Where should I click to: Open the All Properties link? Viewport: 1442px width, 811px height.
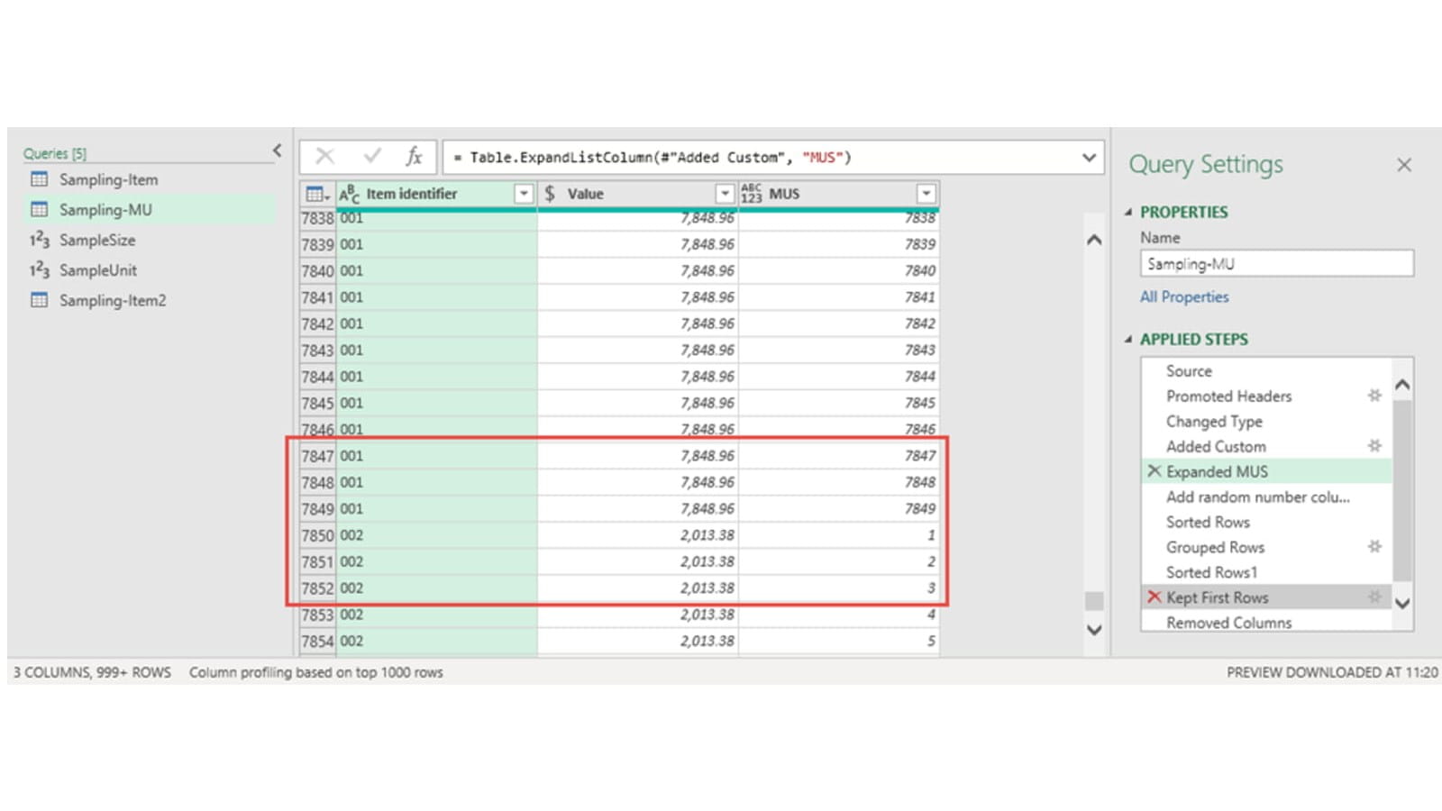(x=1183, y=296)
